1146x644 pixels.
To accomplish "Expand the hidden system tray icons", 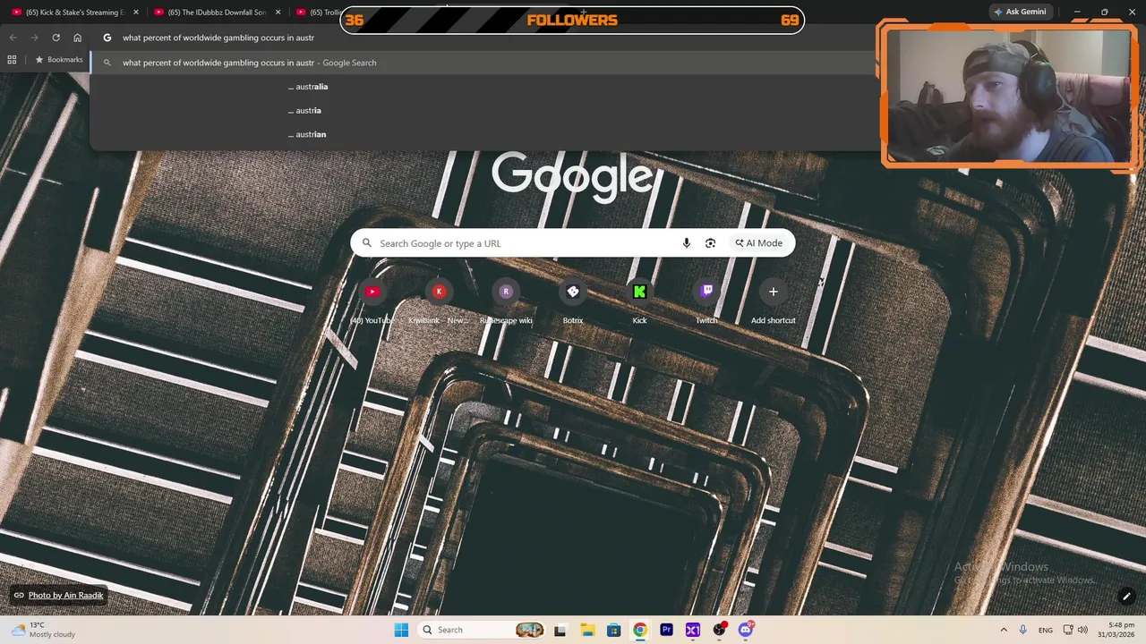I will pos(1004,630).
